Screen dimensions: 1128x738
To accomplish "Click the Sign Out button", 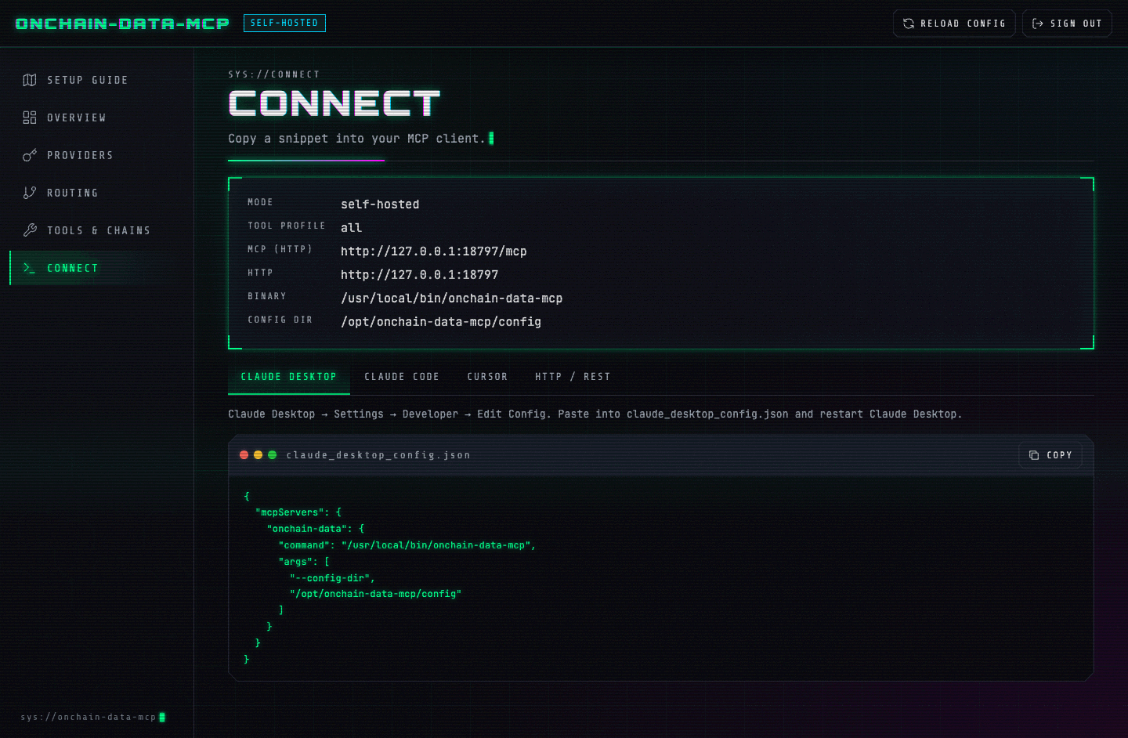I will tap(1067, 24).
